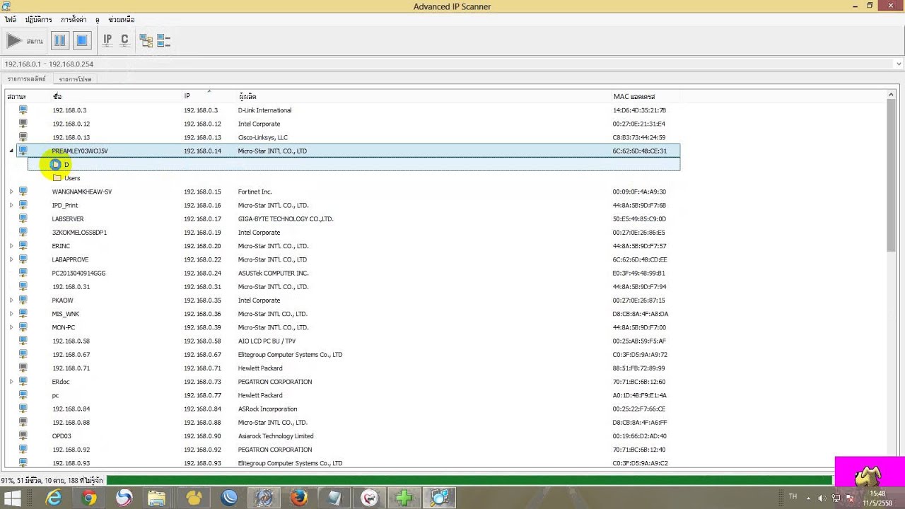Expand the ERdoc node
The height and width of the screenshot is (509, 905).
(x=11, y=382)
